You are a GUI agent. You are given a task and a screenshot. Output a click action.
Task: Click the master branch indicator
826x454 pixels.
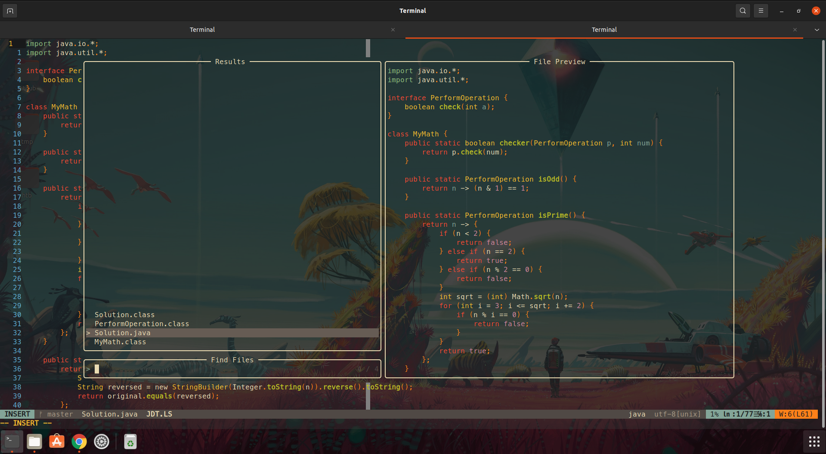[x=56, y=414]
